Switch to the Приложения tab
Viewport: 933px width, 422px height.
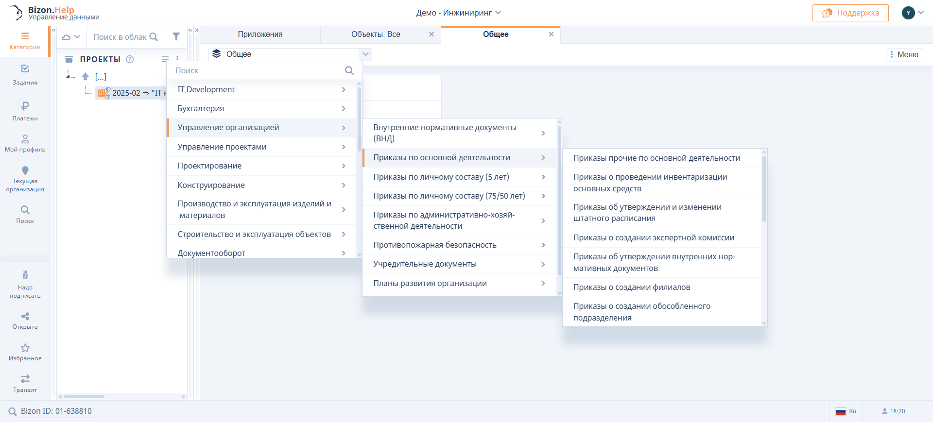260,34
